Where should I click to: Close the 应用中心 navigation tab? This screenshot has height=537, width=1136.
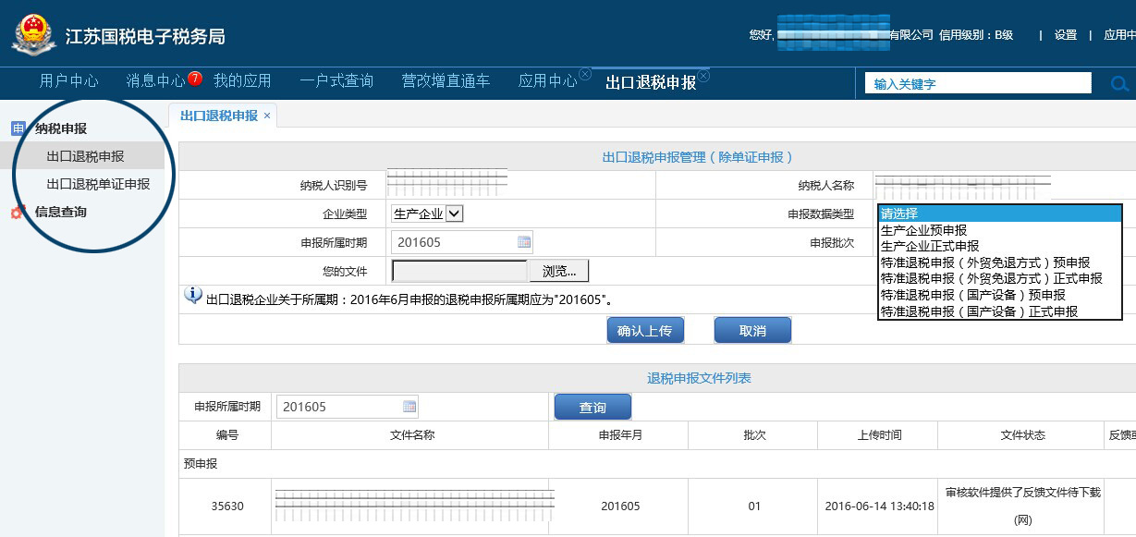[585, 74]
